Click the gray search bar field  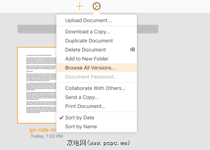click(x=36, y=29)
